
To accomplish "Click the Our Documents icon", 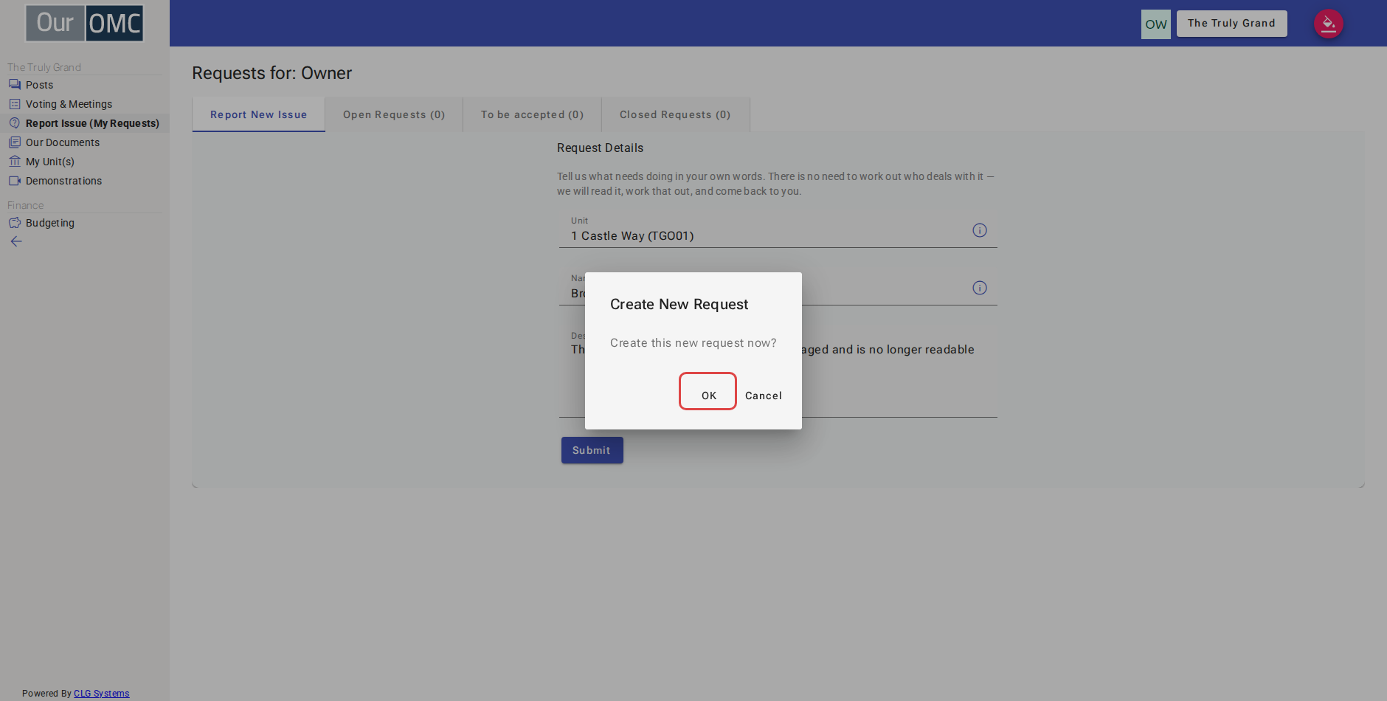I will pyautogui.click(x=15, y=142).
